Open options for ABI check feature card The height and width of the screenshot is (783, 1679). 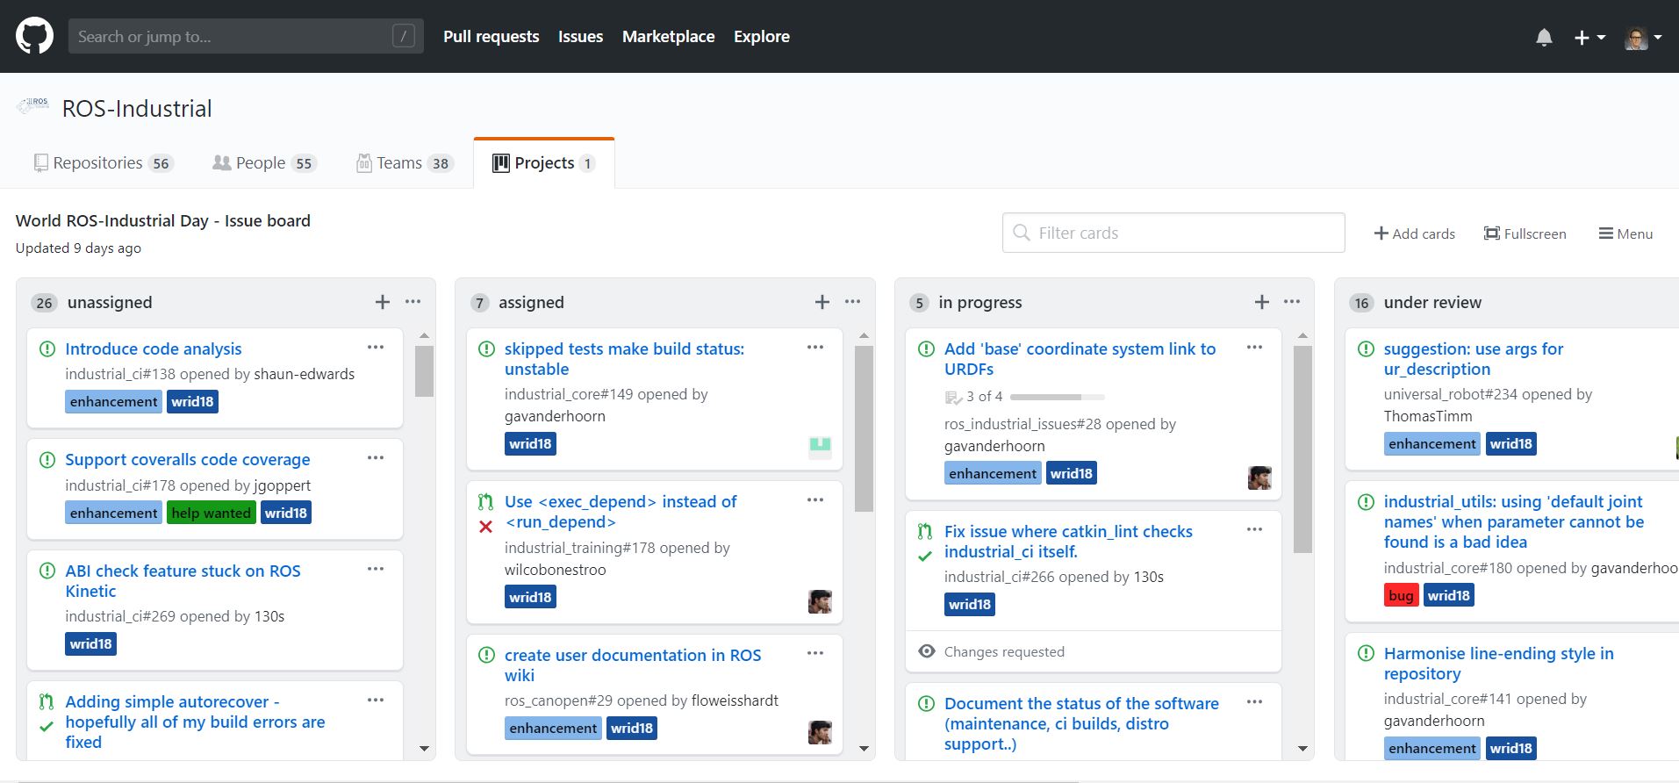[x=376, y=569]
